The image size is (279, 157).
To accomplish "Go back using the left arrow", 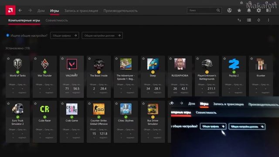I will point(20,10).
